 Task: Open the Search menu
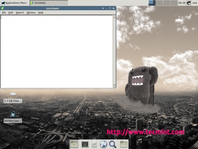point(20,13)
